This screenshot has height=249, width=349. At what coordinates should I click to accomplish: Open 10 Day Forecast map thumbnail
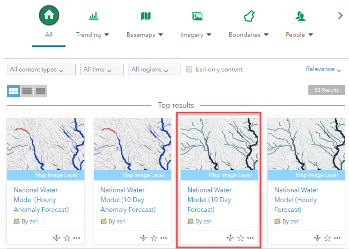[219, 144]
